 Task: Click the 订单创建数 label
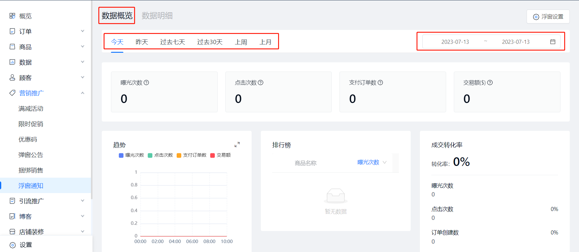(x=445, y=233)
